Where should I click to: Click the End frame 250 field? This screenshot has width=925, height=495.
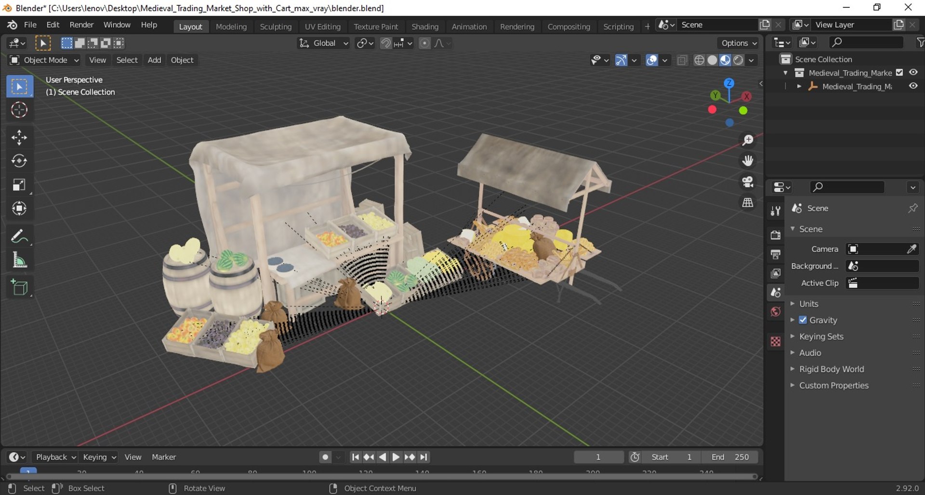[x=729, y=457]
